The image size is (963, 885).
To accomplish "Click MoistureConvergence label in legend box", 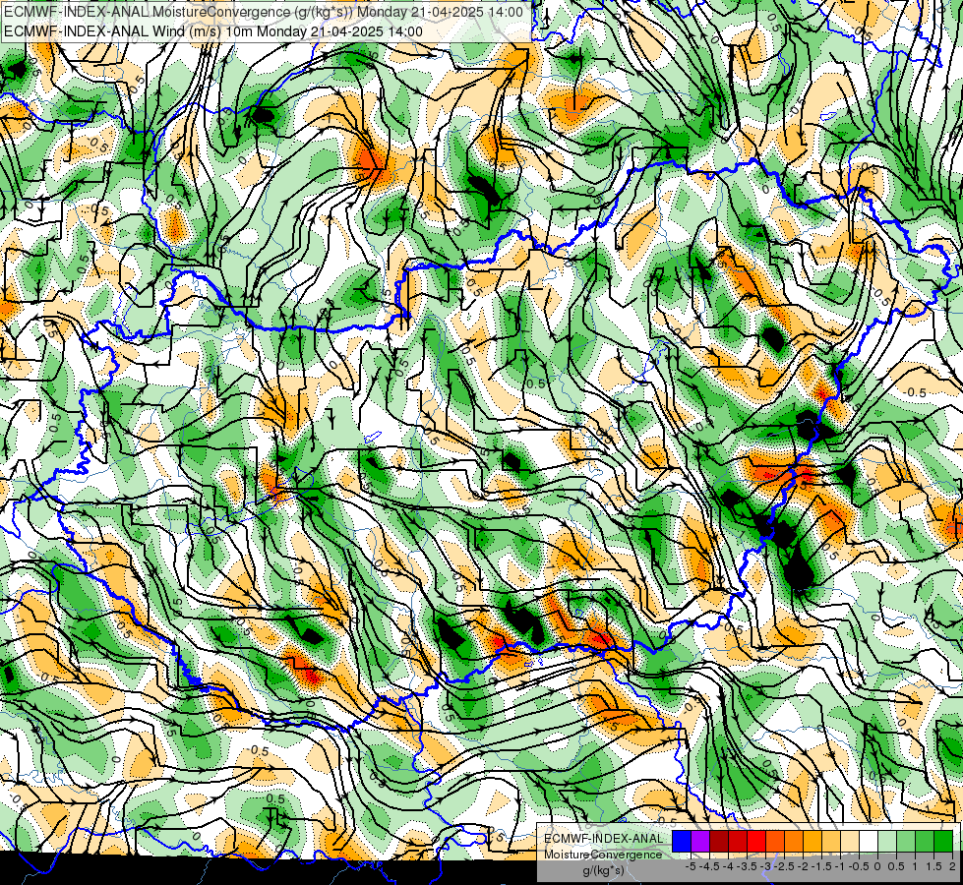I will click(x=603, y=855).
